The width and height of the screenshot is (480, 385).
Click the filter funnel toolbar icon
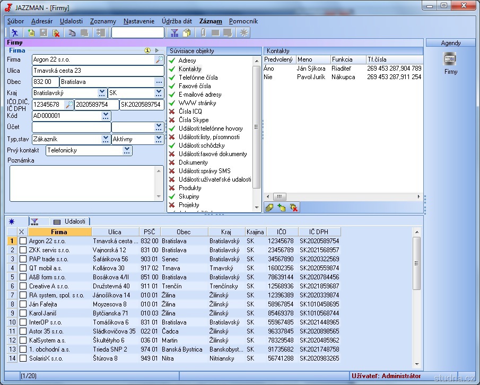[x=174, y=33]
